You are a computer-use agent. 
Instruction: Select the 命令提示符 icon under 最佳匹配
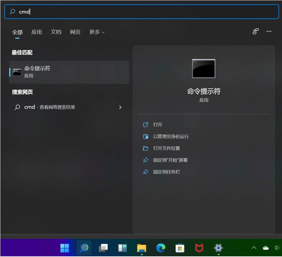(x=17, y=72)
